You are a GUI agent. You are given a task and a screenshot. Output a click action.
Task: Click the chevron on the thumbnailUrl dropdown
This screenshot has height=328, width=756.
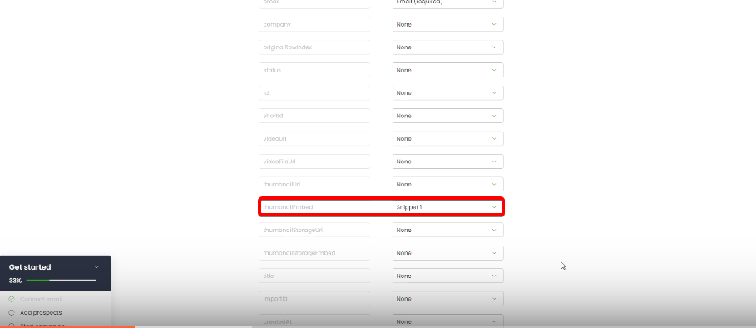point(494,184)
